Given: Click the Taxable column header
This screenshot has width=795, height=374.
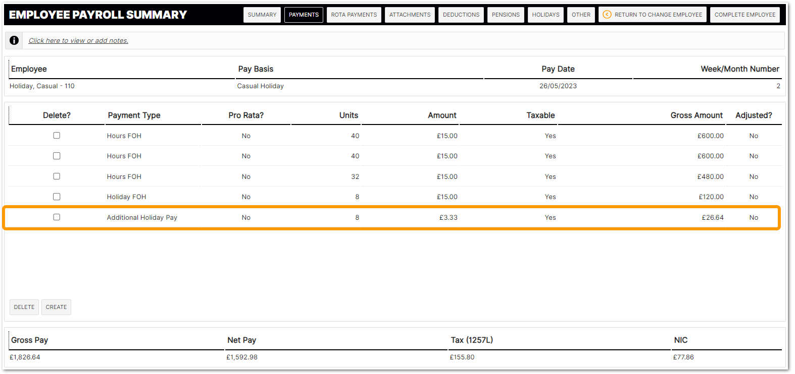Looking at the screenshot, I should (540, 115).
